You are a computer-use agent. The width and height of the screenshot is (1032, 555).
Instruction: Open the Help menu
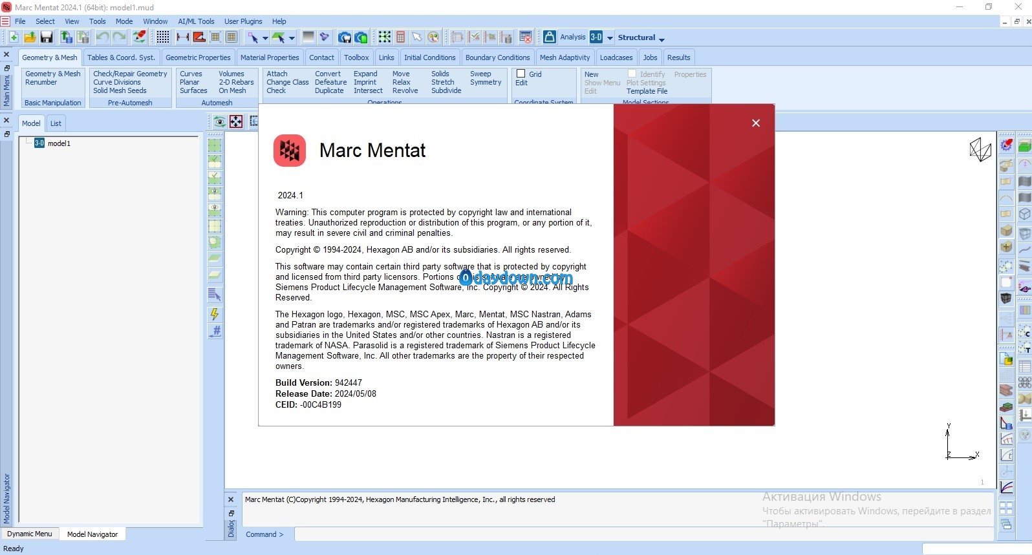click(279, 21)
